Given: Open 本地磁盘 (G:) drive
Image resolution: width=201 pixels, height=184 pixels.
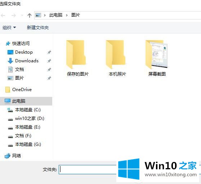Looking at the screenshot, I should 28,144.
